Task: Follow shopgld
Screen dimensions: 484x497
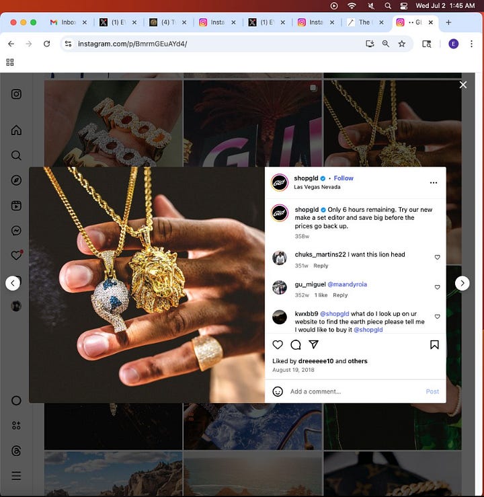Action: tap(344, 178)
